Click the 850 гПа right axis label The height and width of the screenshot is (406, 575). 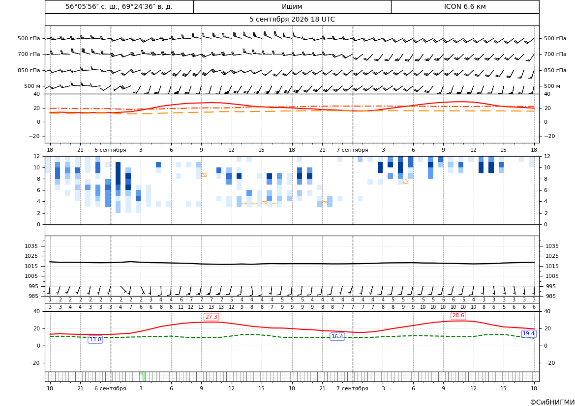pos(555,70)
